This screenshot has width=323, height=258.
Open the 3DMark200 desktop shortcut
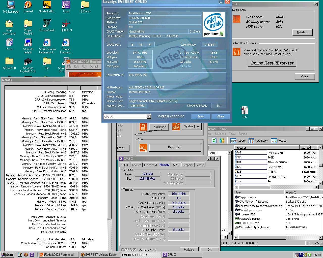coord(47,7)
